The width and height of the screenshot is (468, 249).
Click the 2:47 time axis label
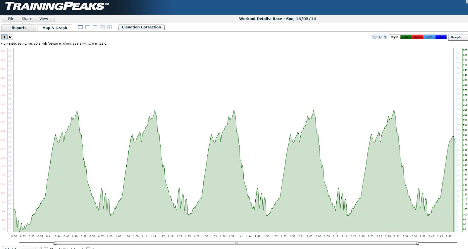[449, 236]
